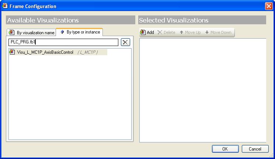Screen dimensions: 275x159
Task: Select Visu_L_MC1P_AxisBasicControl in the list
Action: pyautogui.click(x=58, y=52)
